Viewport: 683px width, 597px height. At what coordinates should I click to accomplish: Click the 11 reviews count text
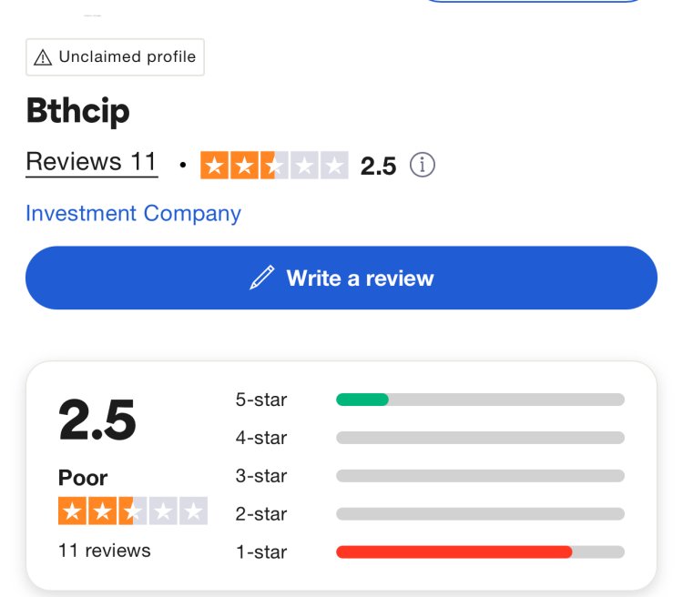click(x=105, y=551)
